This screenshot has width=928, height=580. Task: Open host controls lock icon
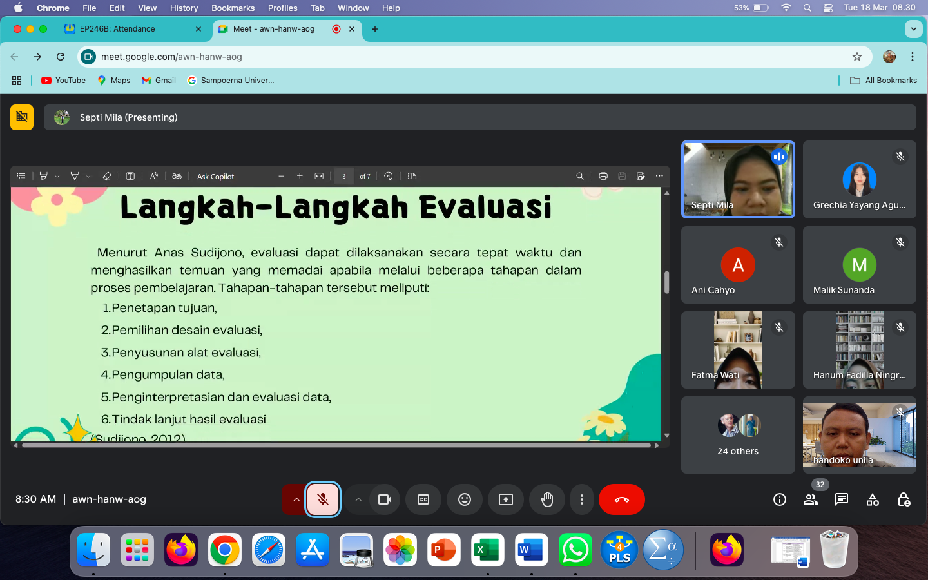click(904, 499)
